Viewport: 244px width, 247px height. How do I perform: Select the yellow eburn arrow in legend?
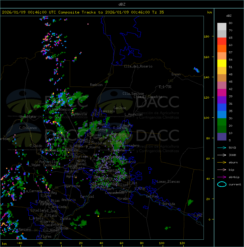tap(222, 163)
